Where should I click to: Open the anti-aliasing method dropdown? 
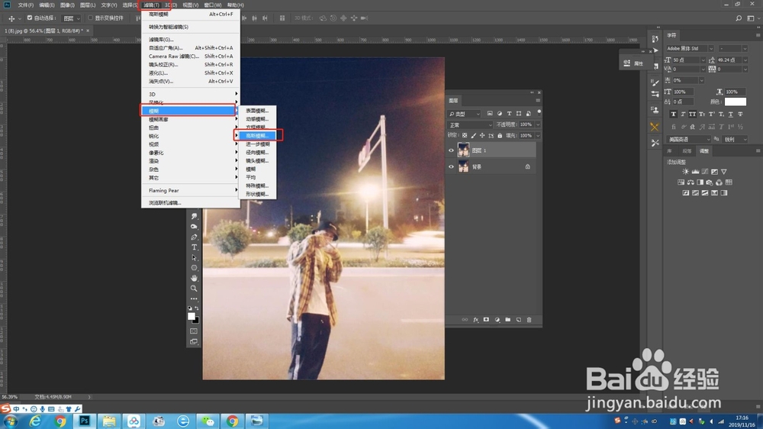[736, 139]
